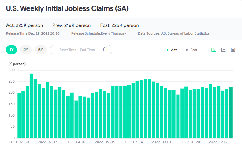The height and width of the screenshot is (145, 242).
Task: Click the Act: 225K person value
Action: click(24, 25)
